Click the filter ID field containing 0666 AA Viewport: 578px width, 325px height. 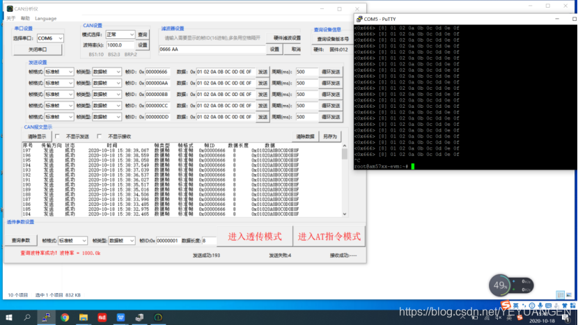(212, 49)
